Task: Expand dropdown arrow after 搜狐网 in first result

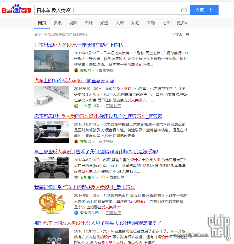Action: [x=93, y=71]
